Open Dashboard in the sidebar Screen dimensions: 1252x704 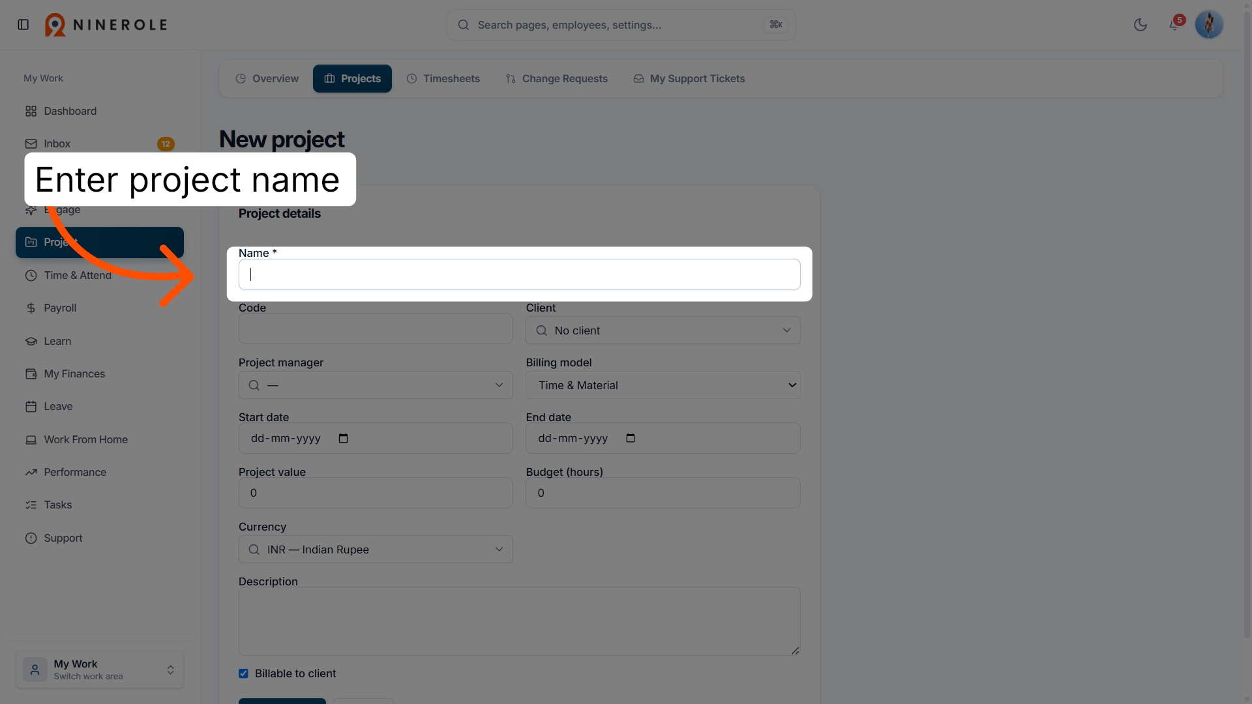(x=100, y=111)
